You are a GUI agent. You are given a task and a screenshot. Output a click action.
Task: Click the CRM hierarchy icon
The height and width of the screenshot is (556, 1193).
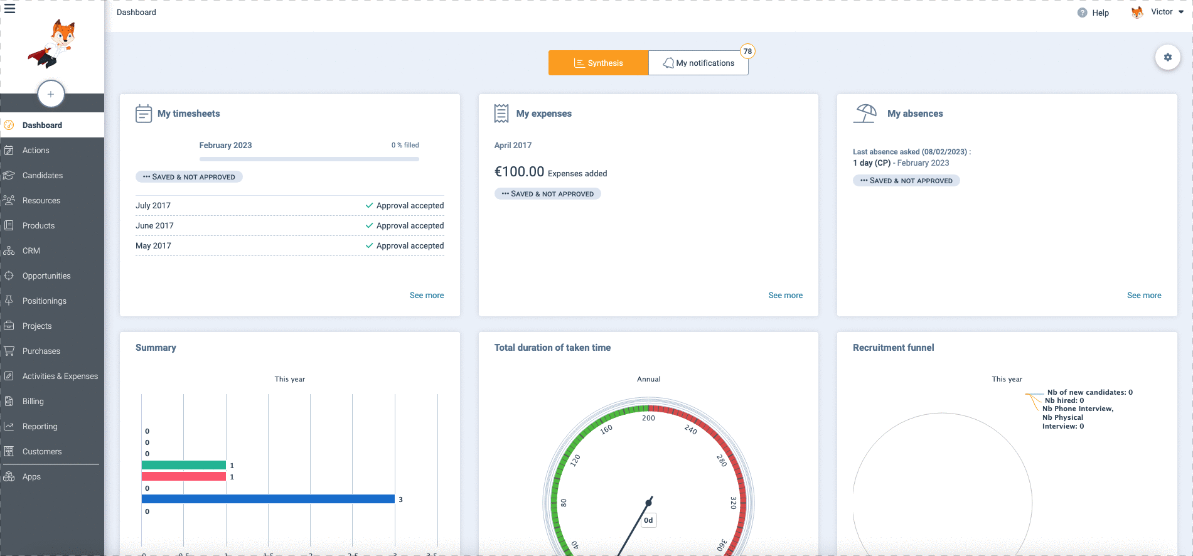9,250
